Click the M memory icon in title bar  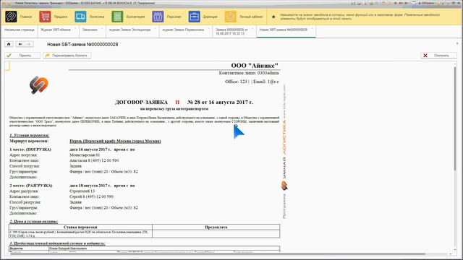pos(396,3)
